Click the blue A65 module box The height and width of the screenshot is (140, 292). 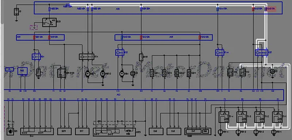23,71
